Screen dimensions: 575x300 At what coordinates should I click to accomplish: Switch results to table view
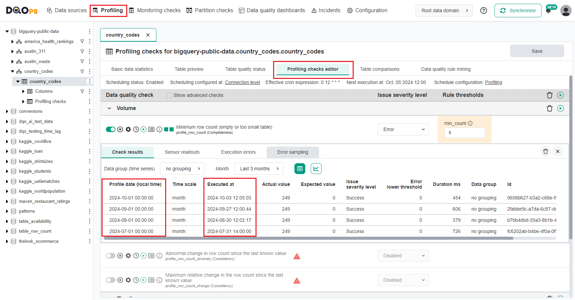point(300,169)
